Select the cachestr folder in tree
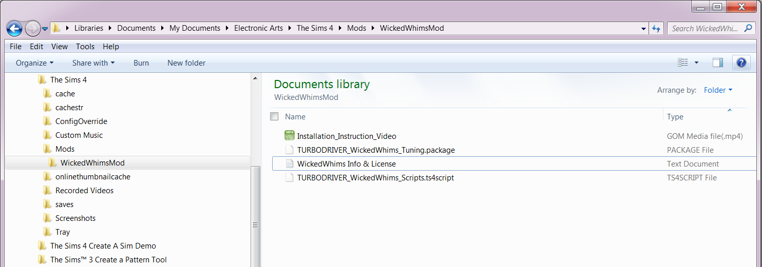This screenshot has width=762, height=267. tap(69, 108)
